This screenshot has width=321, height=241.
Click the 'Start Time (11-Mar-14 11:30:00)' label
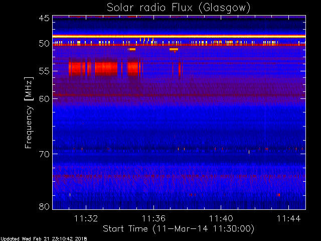coord(179,229)
